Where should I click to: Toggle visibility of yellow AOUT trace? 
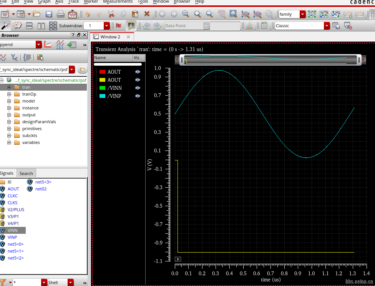tap(138, 80)
